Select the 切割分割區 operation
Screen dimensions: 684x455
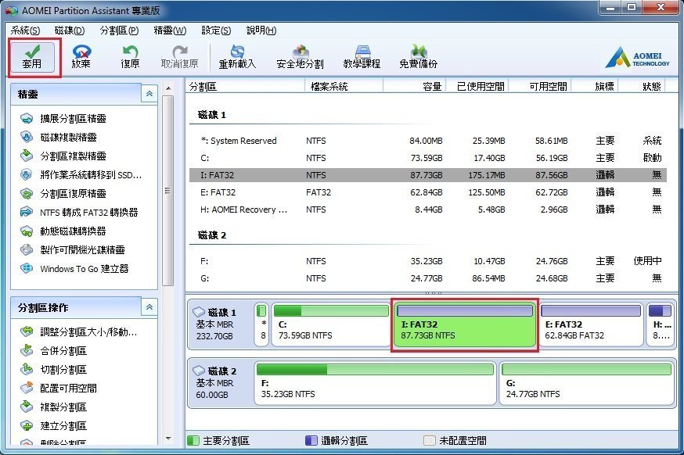pyautogui.click(x=54, y=370)
